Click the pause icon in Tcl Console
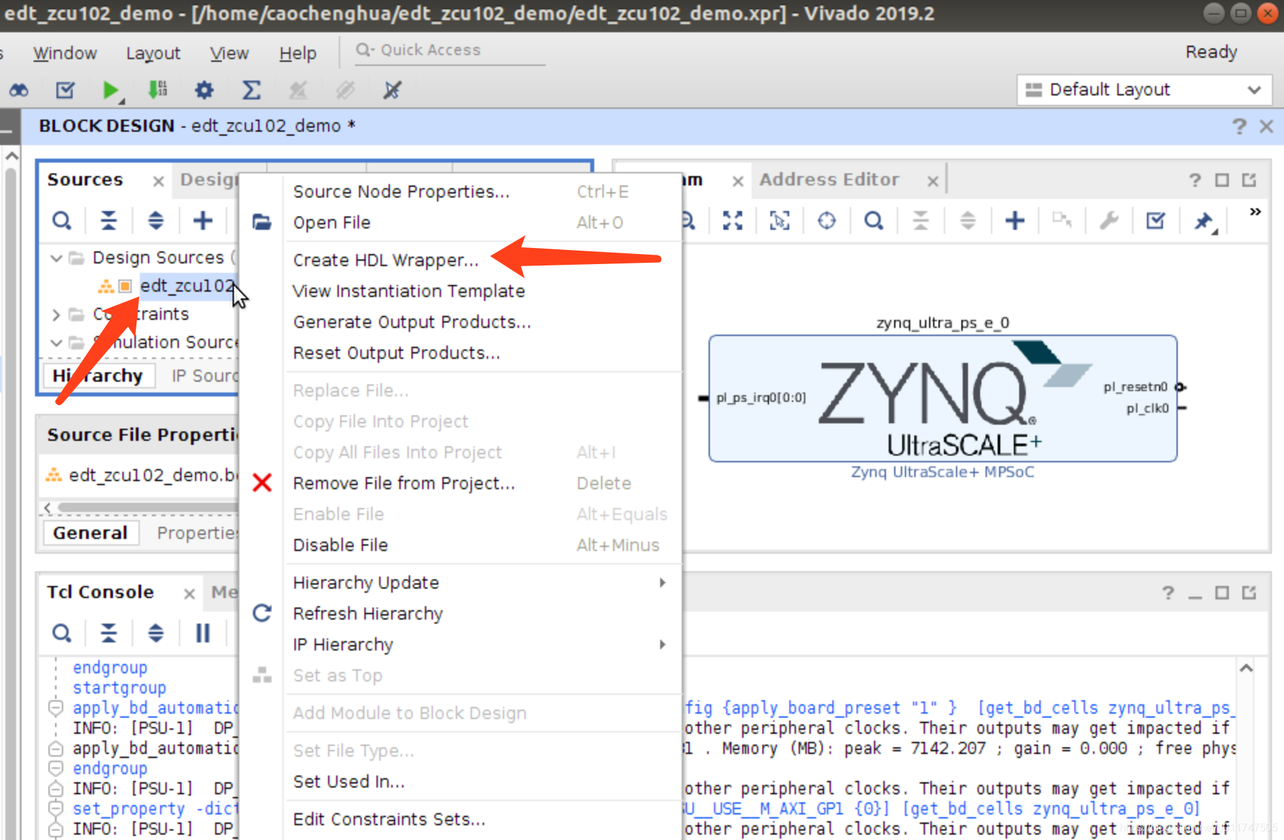Viewport: 1284px width, 840px height. point(202,633)
